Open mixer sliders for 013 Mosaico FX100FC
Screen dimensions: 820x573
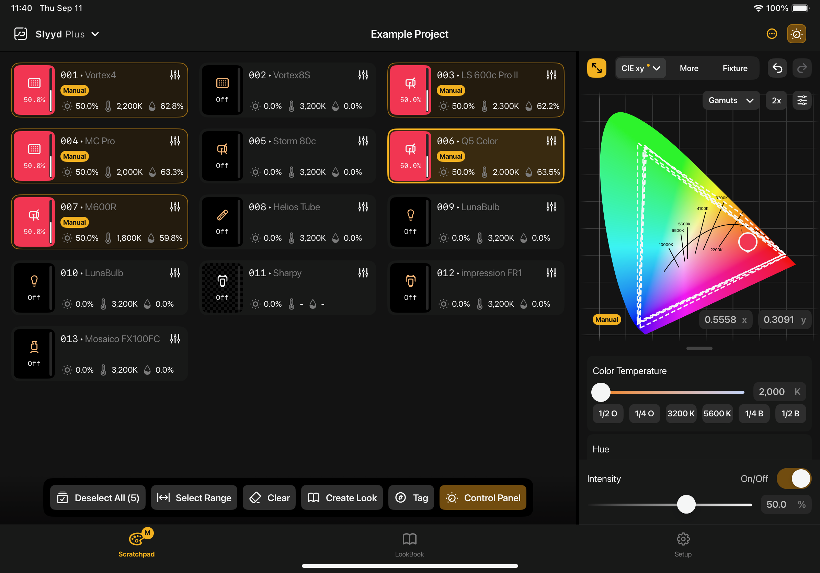tap(175, 339)
